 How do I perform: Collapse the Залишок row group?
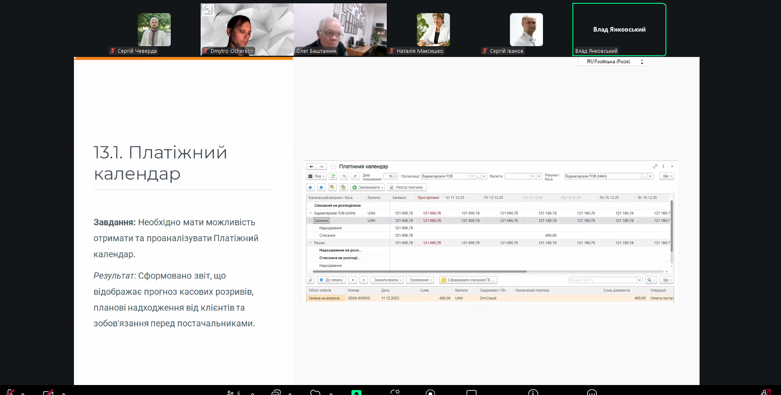310,221
